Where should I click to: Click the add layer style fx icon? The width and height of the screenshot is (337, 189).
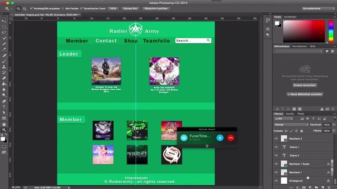[x=298, y=187]
